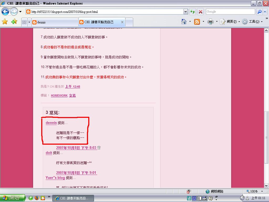Viewport: 269px width, 202px height.
Task: Open dennis commenter profile link
Action: [51, 123]
